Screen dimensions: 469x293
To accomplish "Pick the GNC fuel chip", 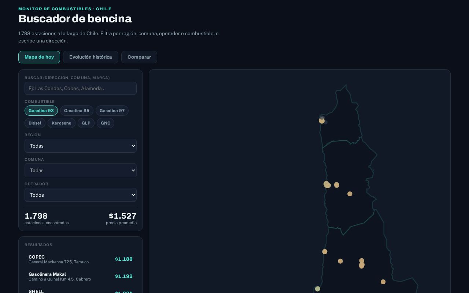I will (106, 123).
